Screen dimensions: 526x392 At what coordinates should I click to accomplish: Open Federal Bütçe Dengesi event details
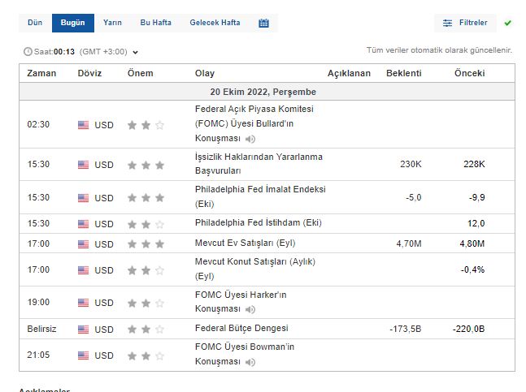[241, 329]
